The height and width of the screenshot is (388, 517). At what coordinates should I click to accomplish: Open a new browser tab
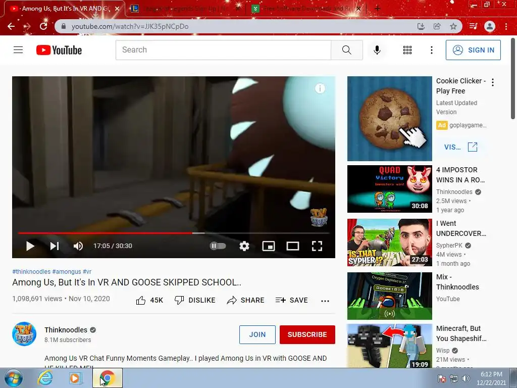click(x=378, y=9)
